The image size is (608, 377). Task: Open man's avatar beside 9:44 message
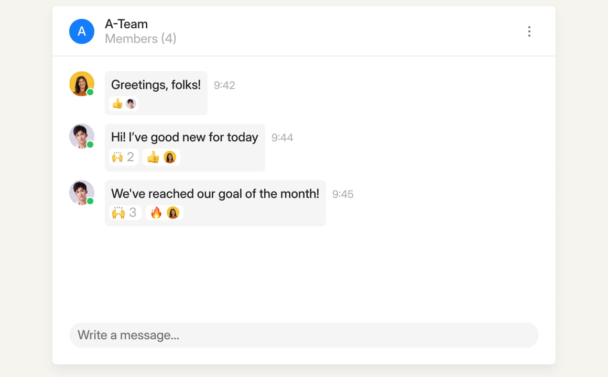(x=82, y=136)
